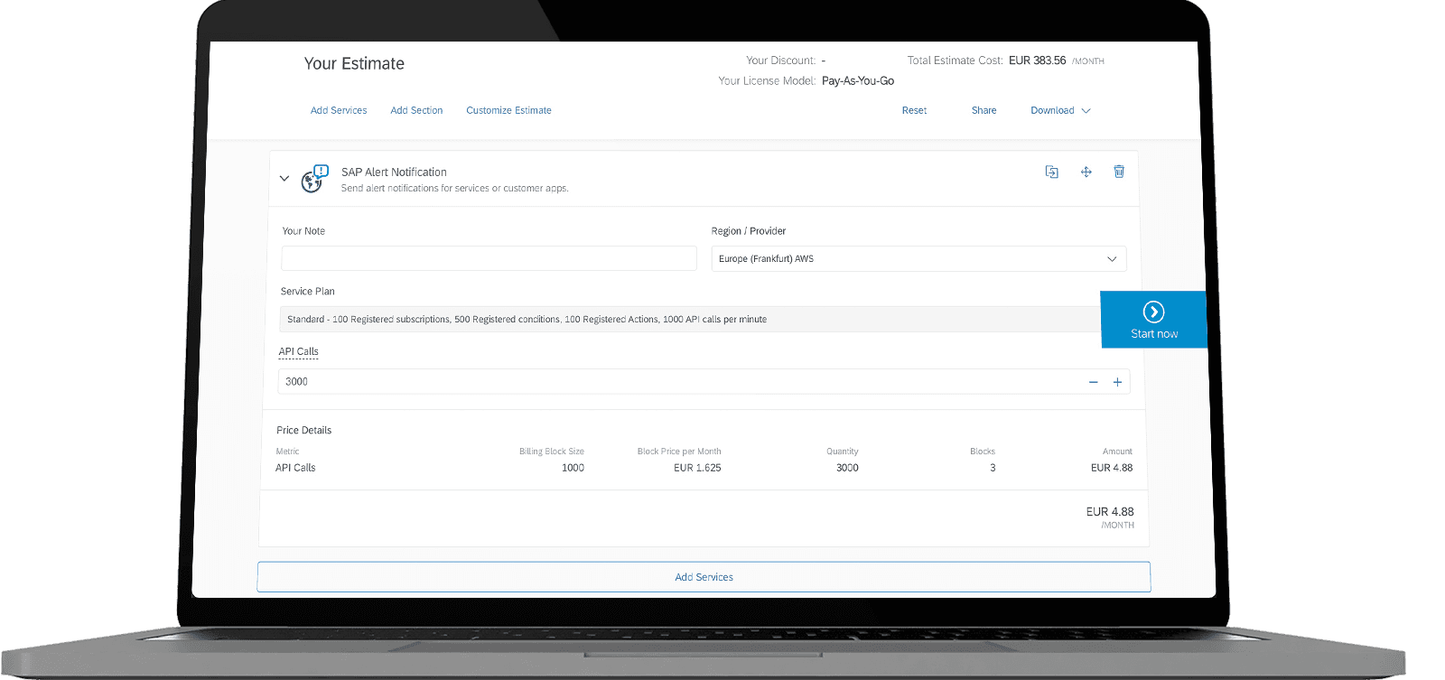Click the blue Start now button
This screenshot has width=1445, height=680.
point(1154,320)
